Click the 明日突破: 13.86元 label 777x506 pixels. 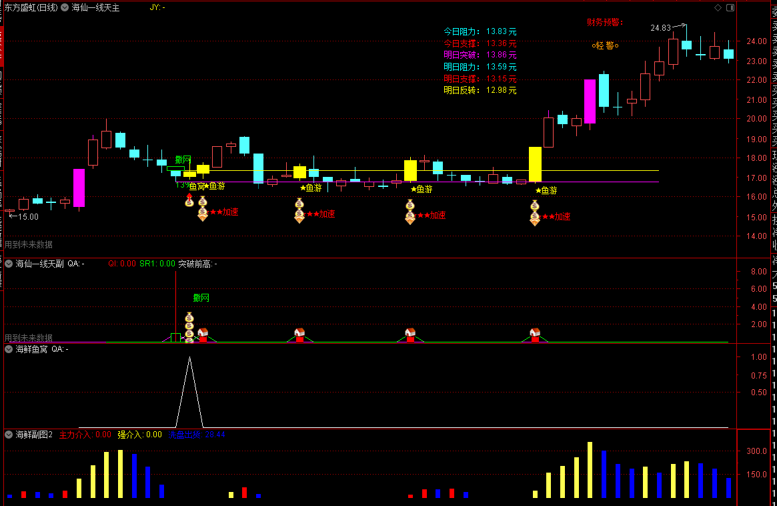coord(480,55)
